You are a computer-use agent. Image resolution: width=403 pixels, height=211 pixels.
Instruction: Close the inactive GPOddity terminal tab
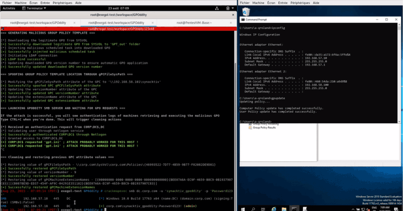75,23
